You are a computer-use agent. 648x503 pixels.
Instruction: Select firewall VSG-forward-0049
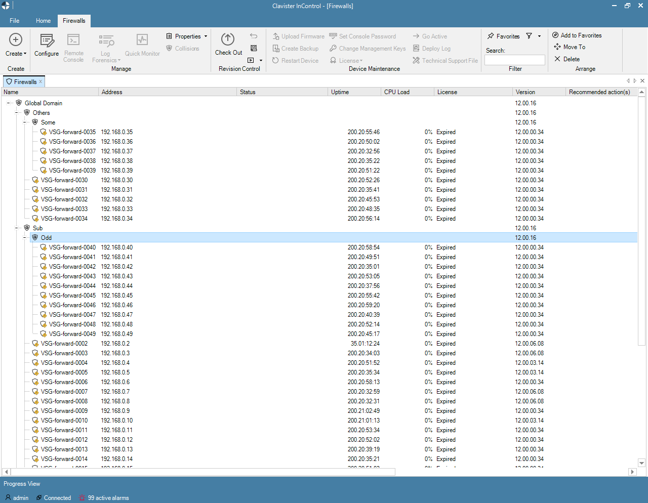pyautogui.click(x=72, y=334)
